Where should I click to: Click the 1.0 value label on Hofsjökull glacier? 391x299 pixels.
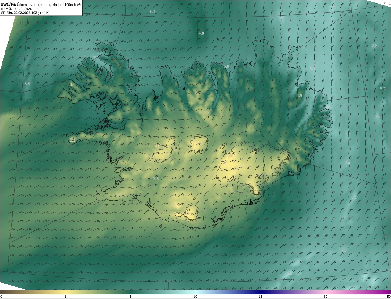click(195, 144)
